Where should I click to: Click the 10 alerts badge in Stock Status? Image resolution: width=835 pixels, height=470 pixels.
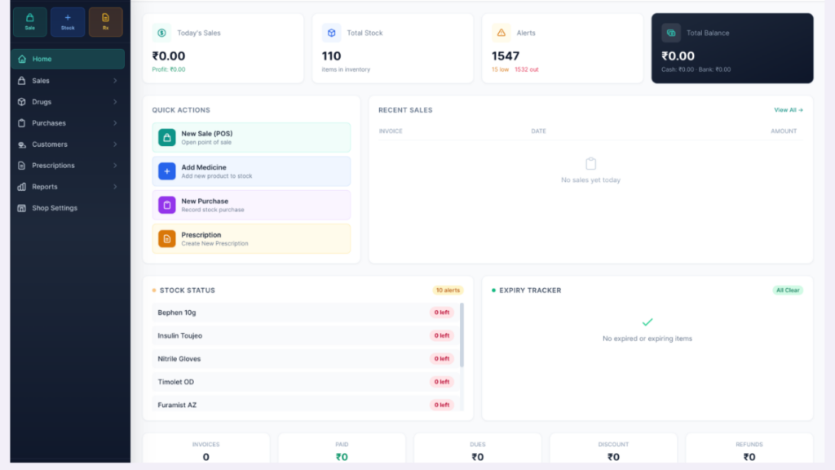coord(448,290)
